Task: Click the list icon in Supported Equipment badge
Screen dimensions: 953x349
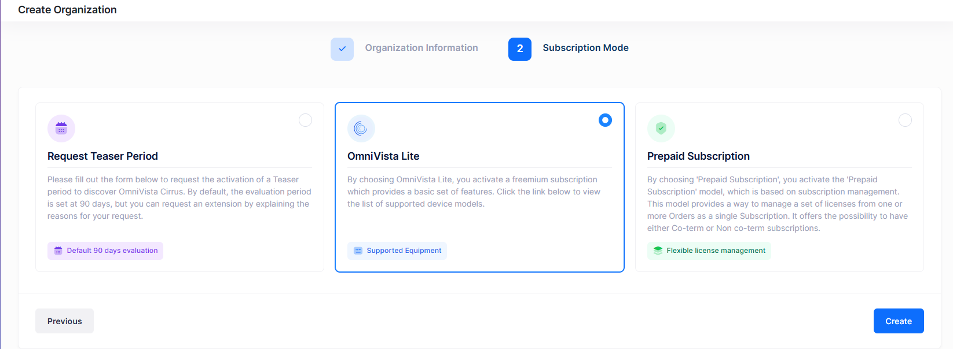Action: [x=358, y=251]
